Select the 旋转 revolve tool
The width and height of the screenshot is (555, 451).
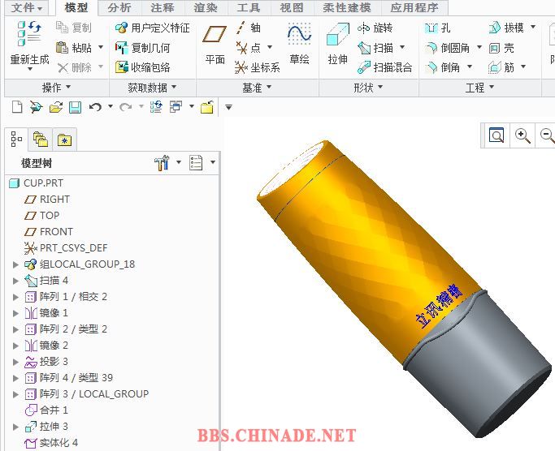coord(375,28)
